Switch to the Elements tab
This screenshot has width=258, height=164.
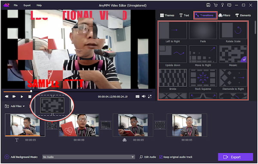click(243, 15)
